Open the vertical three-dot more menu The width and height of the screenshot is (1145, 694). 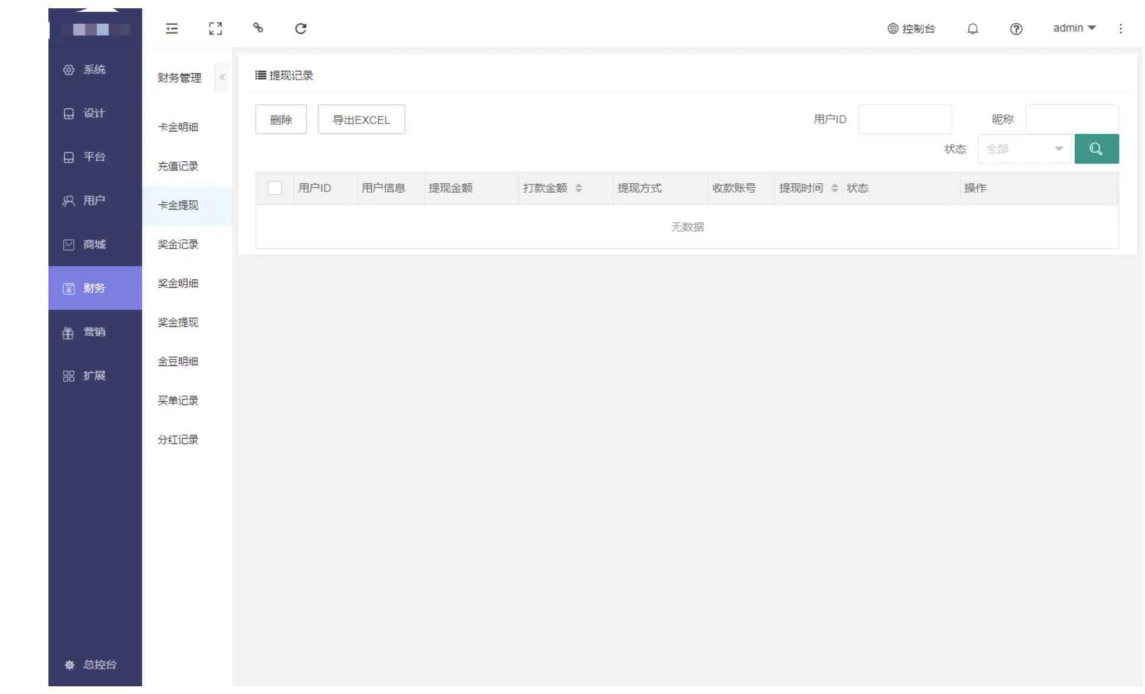coord(1121,28)
